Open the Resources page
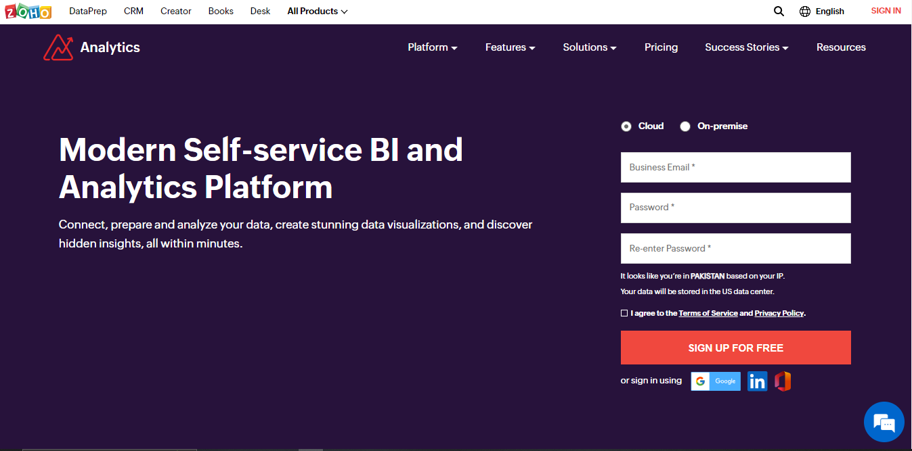 coord(841,47)
